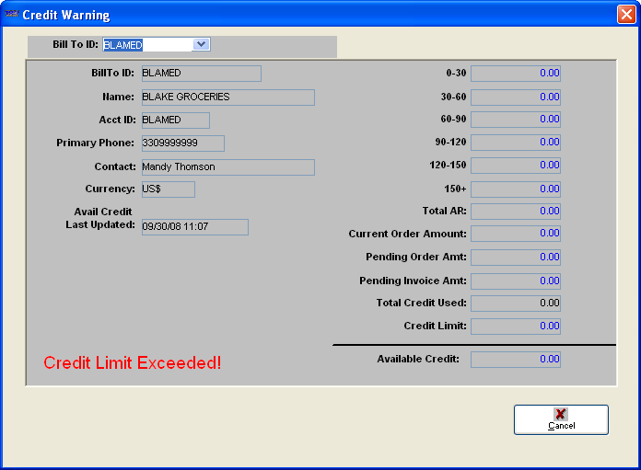Click the Available Credit amount field
This screenshot has height=470, width=641.
[515, 360]
